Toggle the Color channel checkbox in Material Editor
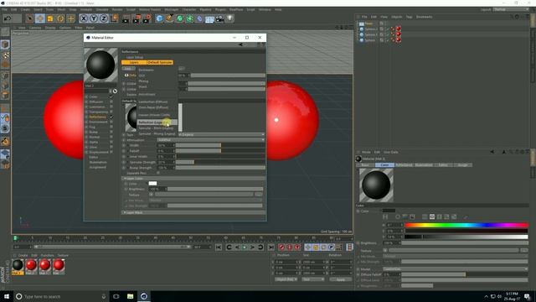Image resolution: width=536 pixels, height=302 pixels. coord(111,96)
